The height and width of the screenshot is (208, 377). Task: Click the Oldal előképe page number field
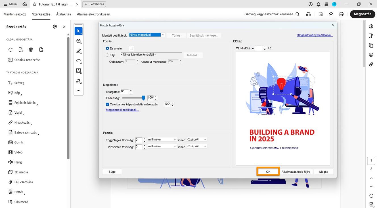[x=259, y=48]
